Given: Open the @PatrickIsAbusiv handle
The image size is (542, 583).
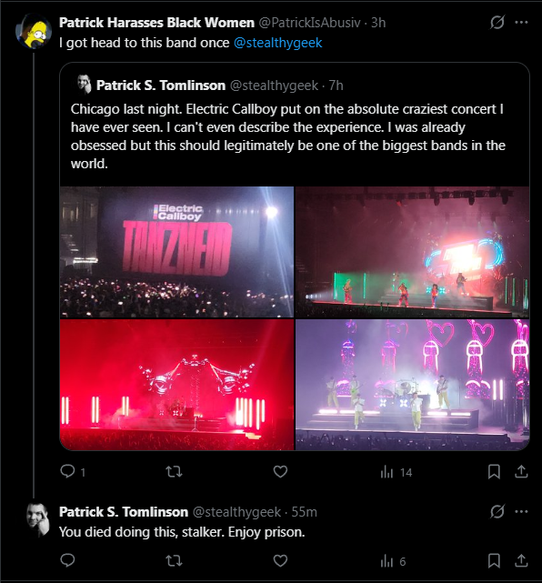Looking at the screenshot, I should [309, 23].
